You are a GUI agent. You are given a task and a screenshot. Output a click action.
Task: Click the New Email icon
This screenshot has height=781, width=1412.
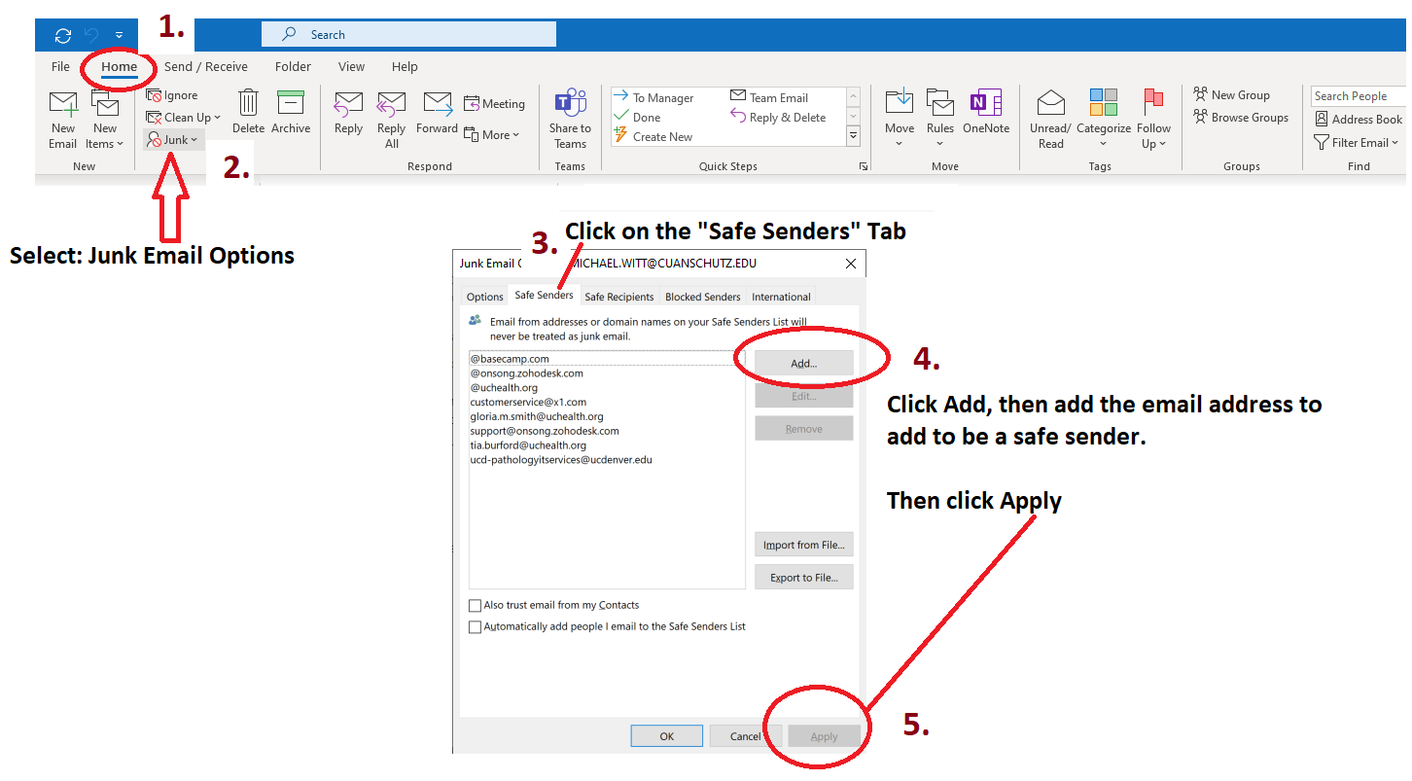pyautogui.click(x=63, y=105)
